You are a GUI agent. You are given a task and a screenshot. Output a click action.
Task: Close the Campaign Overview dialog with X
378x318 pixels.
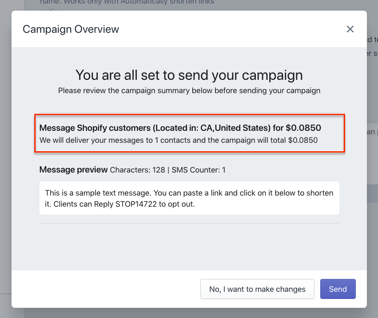click(x=350, y=29)
